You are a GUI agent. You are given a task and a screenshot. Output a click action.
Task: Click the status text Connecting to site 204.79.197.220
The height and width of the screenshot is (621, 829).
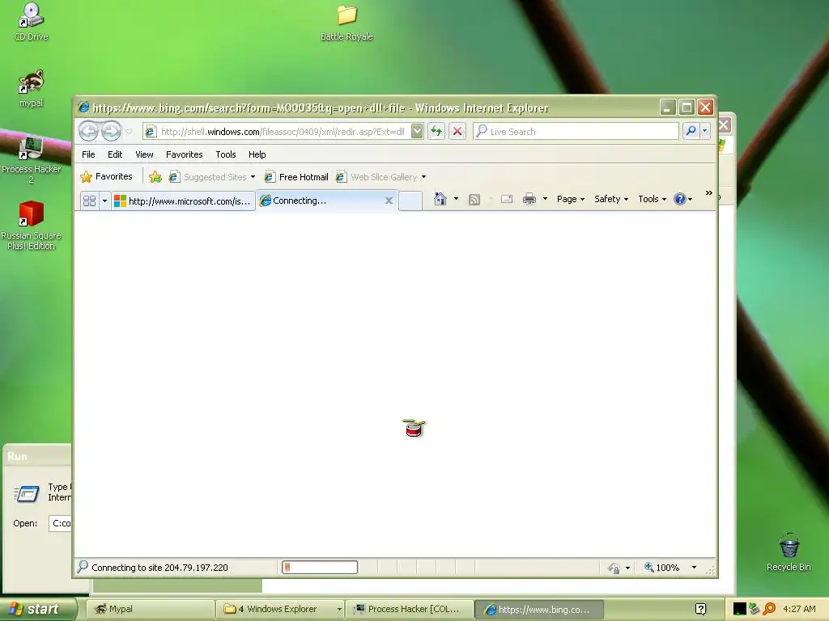point(159,568)
